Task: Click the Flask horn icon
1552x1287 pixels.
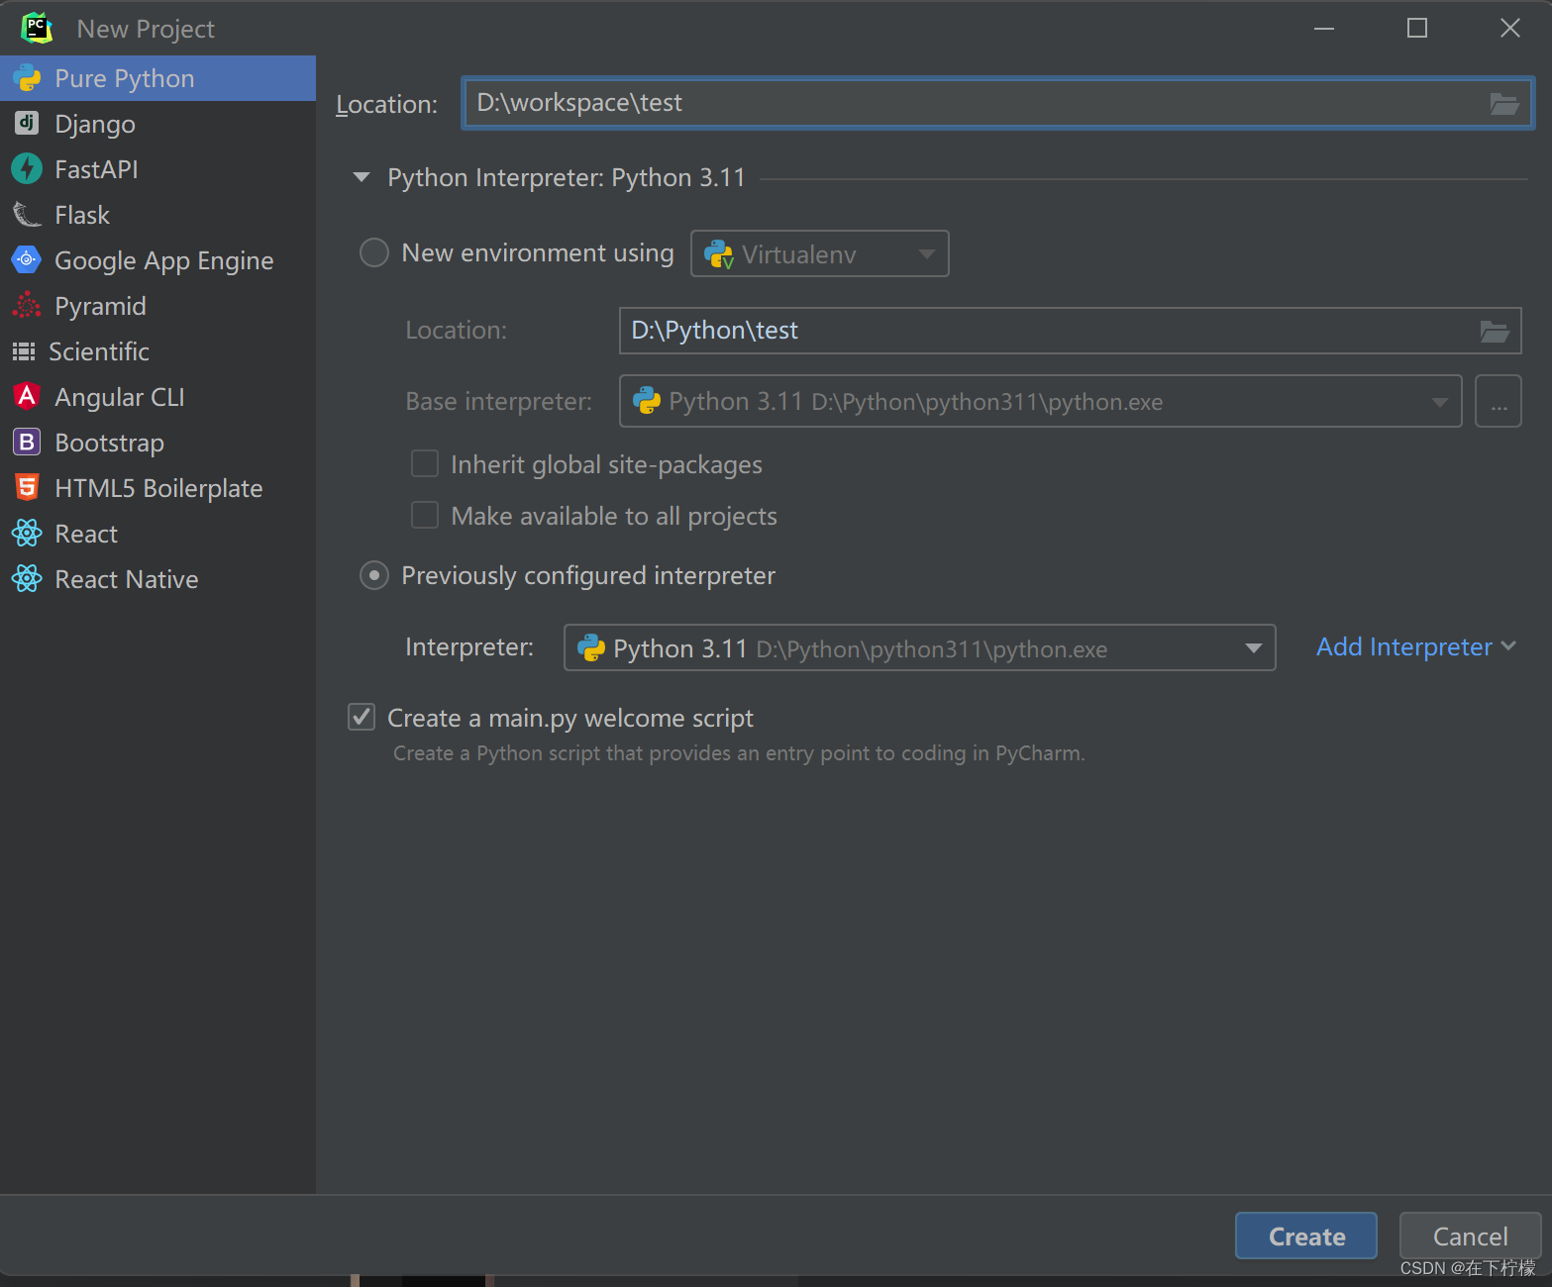Action: (27, 214)
